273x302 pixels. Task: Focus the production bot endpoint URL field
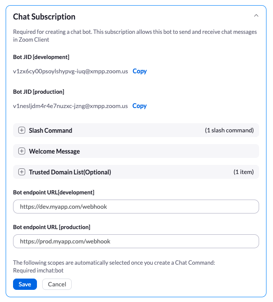coord(136,241)
